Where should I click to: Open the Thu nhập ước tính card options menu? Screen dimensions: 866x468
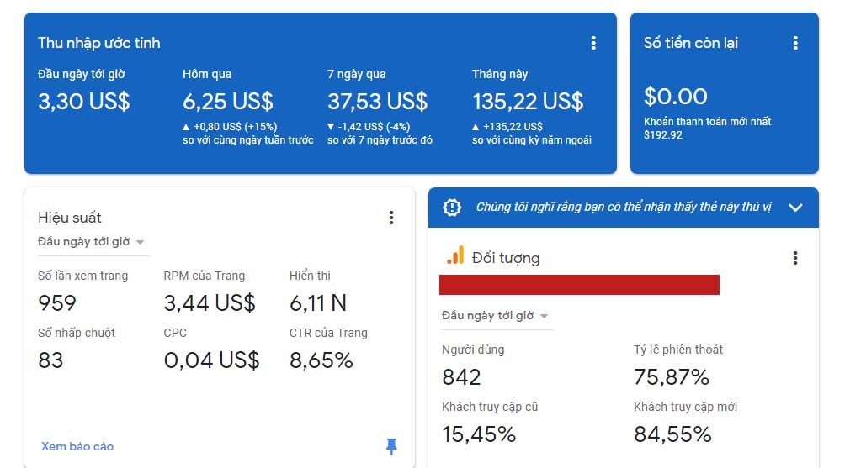click(593, 43)
